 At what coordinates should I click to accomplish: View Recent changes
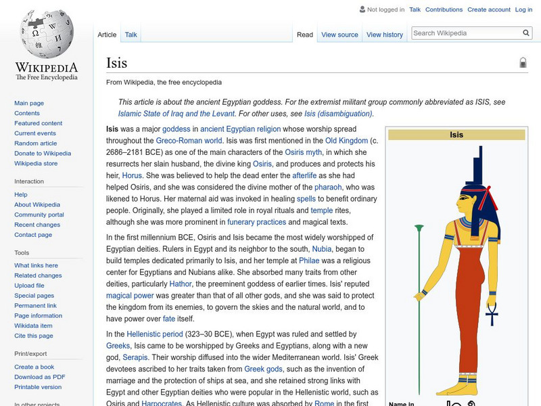37,225
